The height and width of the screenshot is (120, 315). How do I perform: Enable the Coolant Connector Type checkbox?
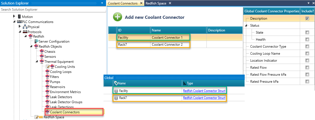click(307, 47)
